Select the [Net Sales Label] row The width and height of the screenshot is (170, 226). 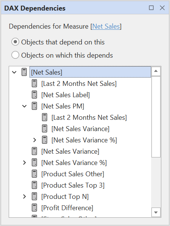pos(65,95)
